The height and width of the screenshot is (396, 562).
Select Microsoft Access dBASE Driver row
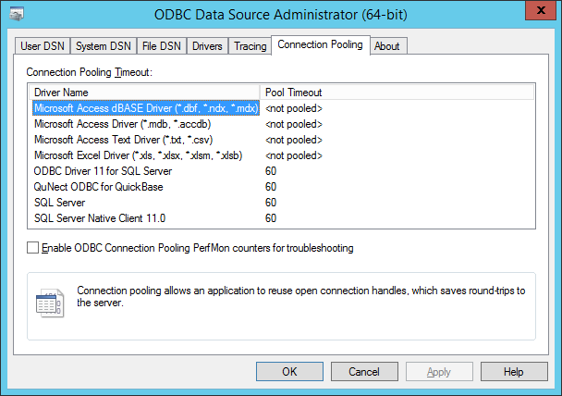(x=144, y=107)
